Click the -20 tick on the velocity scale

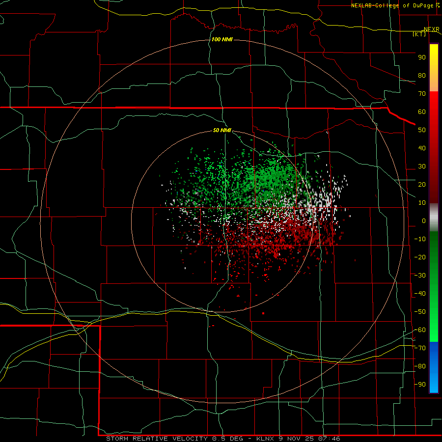pos(420,257)
